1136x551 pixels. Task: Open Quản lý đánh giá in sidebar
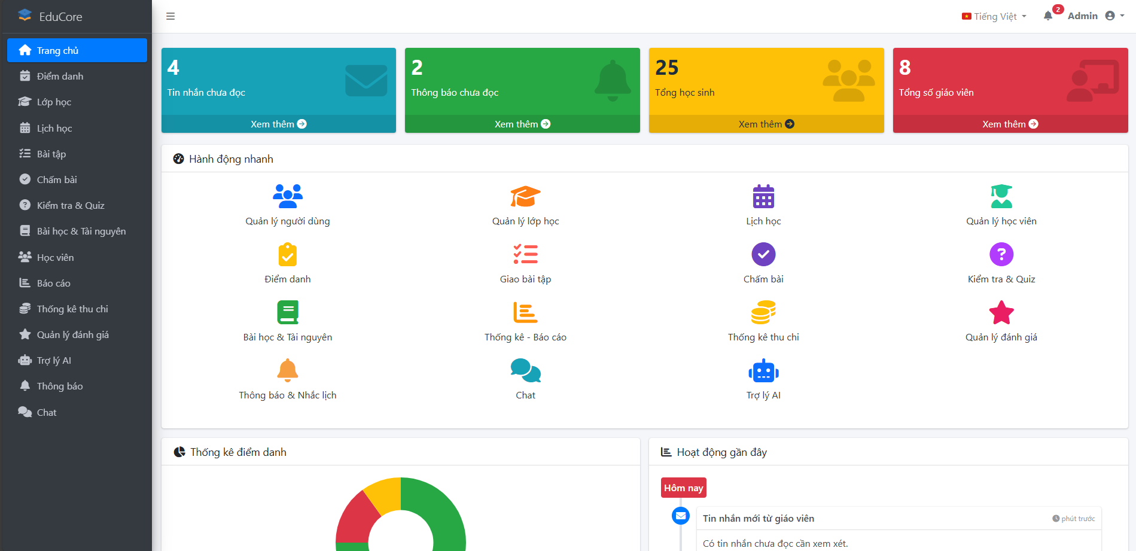coord(77,334)
